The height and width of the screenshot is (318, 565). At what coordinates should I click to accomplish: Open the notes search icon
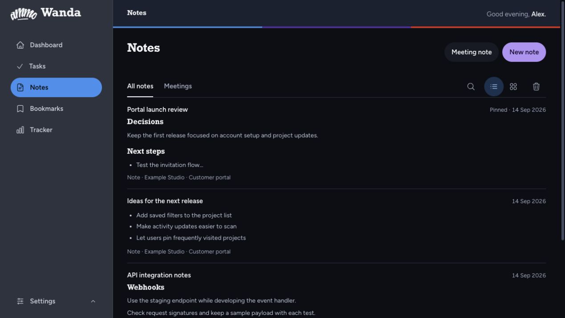tap(471, 87)
